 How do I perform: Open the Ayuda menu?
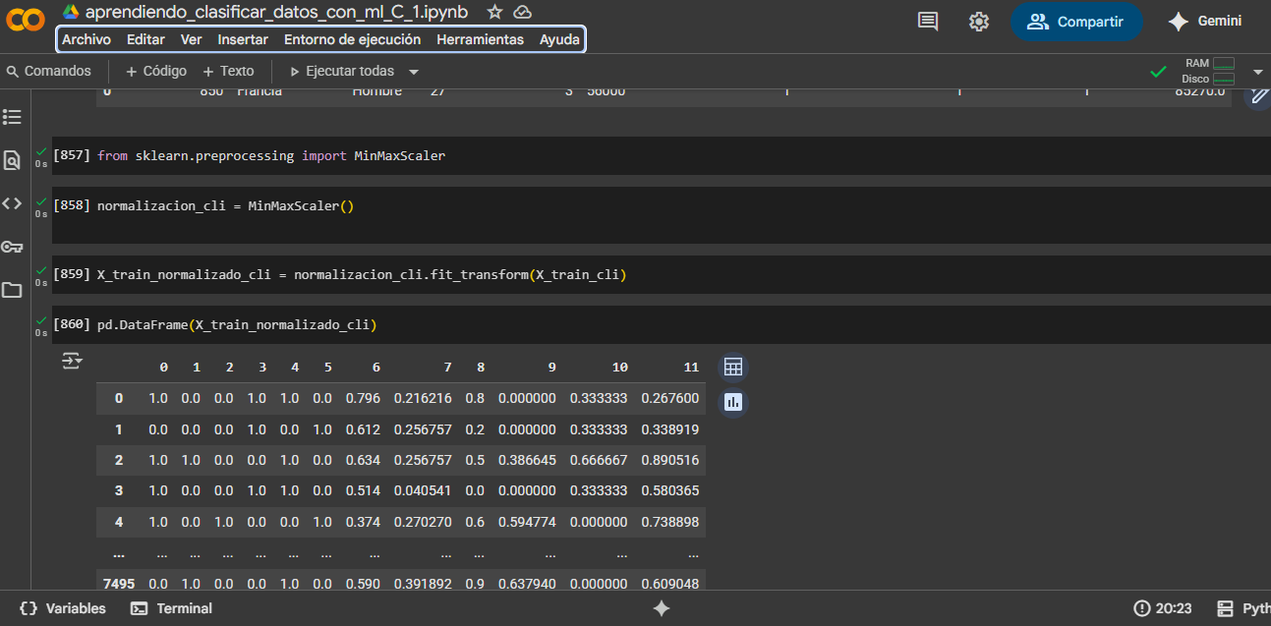[559, 39]
